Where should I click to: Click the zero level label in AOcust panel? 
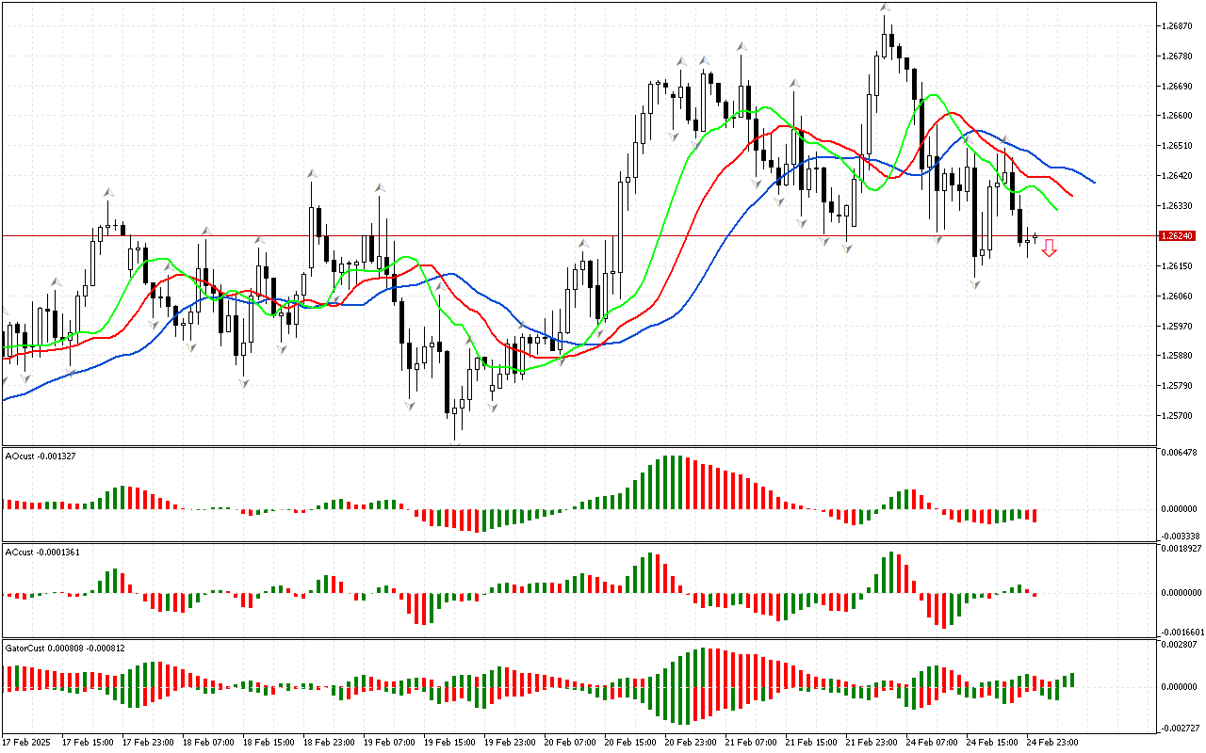tap(1180, 509)
